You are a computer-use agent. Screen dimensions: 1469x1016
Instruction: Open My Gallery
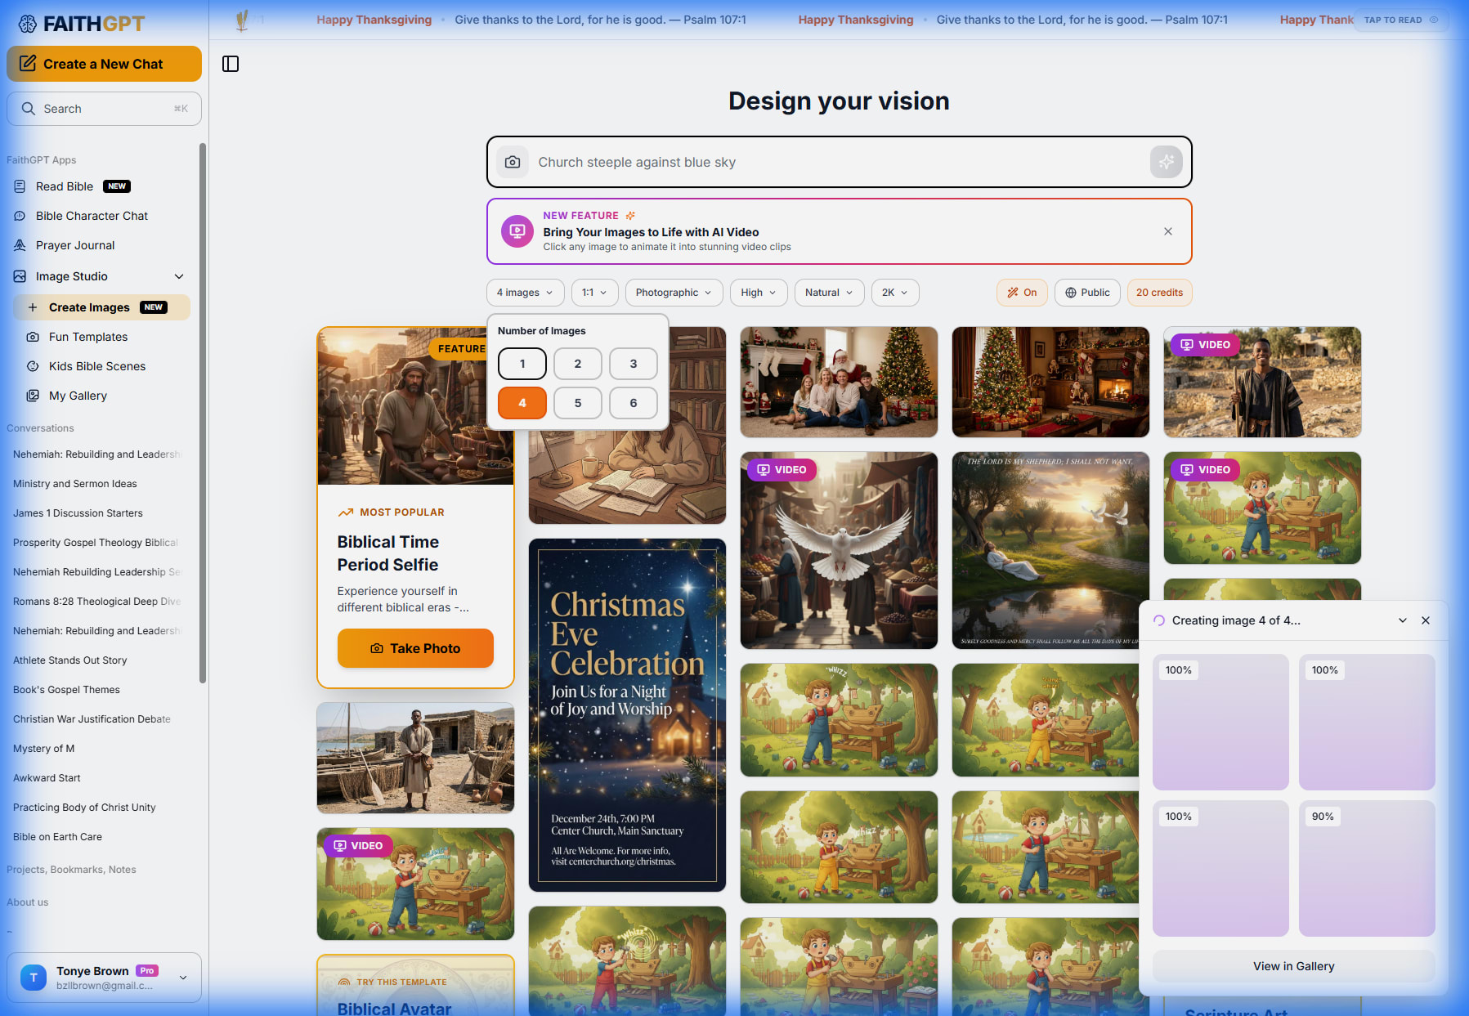pos(77,395)
